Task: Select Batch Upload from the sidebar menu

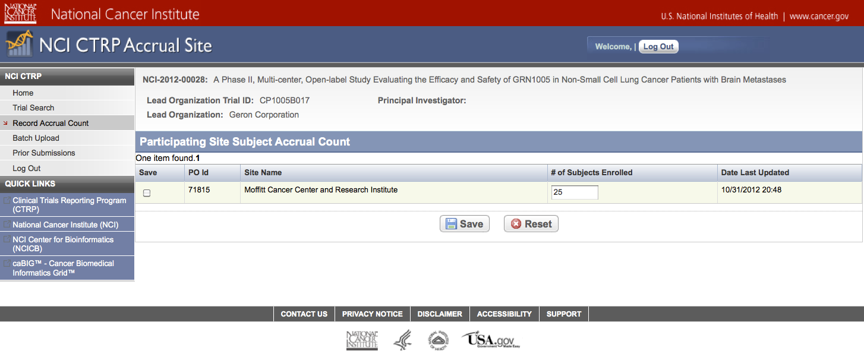Action: point(36,138)
